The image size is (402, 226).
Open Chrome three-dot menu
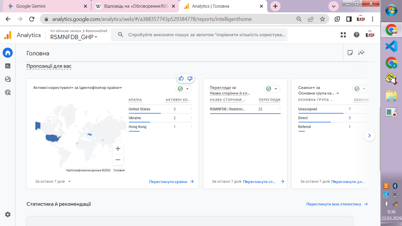pos(373,19)
